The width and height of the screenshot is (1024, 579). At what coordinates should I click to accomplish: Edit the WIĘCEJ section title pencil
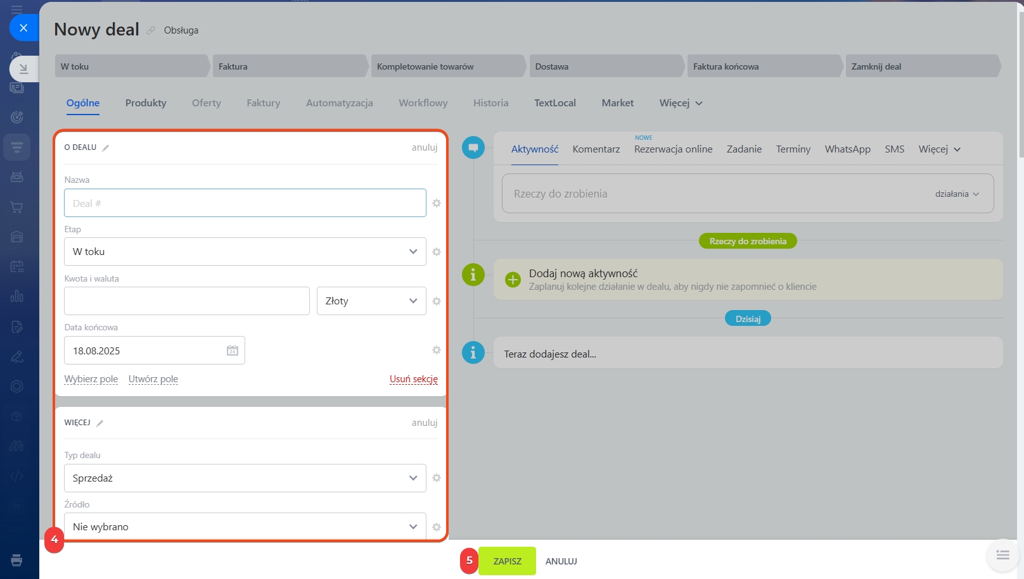[100, 423]
